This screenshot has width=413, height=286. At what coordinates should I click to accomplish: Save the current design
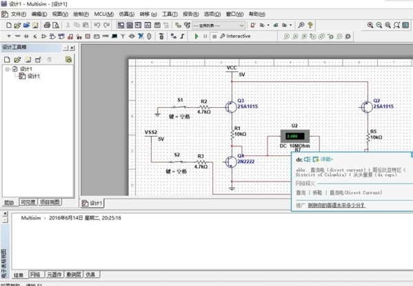tap(35, 25)
